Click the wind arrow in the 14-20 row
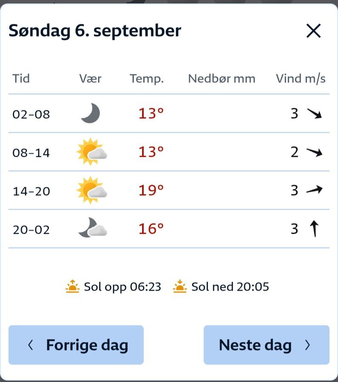Image resolution: width=338 pixels, height=382 pixels. [314, 190]
